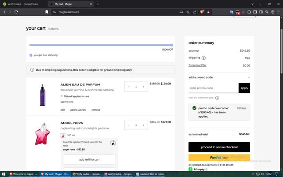Go back with the browser back arrow
Screen dimensions: 283x177
pyautogui.click(x=4, y=12)
